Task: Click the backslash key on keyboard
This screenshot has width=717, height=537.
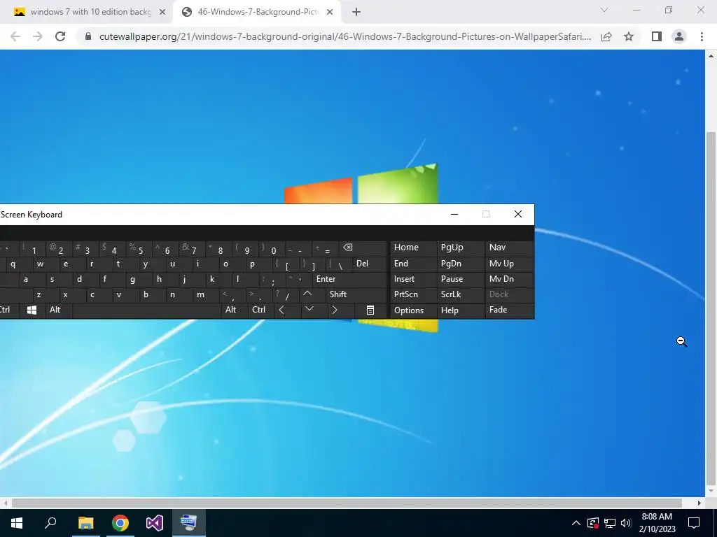Action: [x=340, y=264]
